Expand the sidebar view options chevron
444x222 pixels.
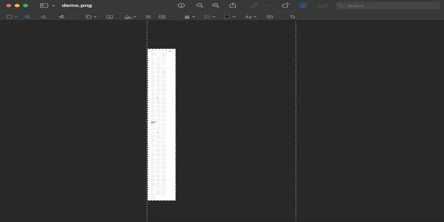pos(53,6)
